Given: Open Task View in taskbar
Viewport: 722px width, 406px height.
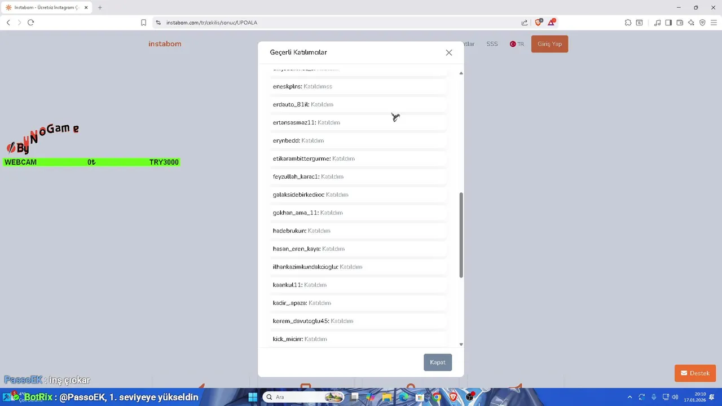Looking at the screenshot, I should pyautogui.click(x=355, y=397).
